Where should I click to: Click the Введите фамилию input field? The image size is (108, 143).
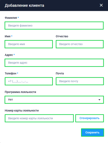(x=54, y=25)
